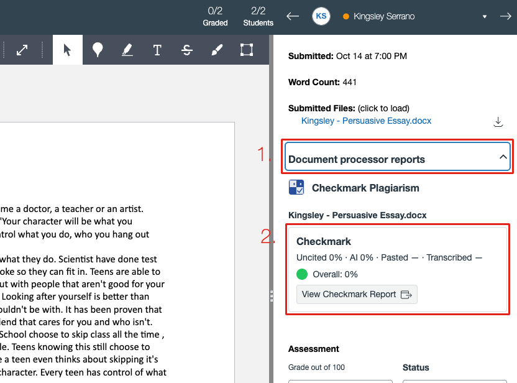The height and width of the screenshot is (383, 517).
Task: Collapse Document processor reports section
Action: pyautogui.click(x=398, y=157)
